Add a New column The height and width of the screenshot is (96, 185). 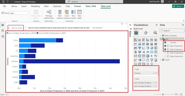pos(73,14)
